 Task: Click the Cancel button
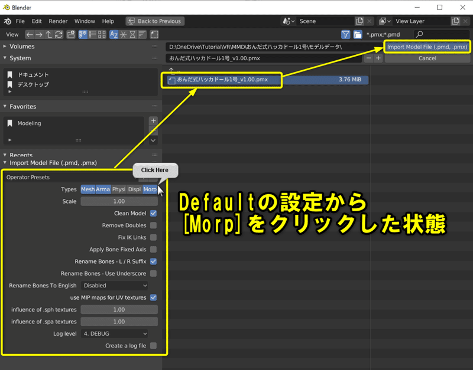point(427,58)
